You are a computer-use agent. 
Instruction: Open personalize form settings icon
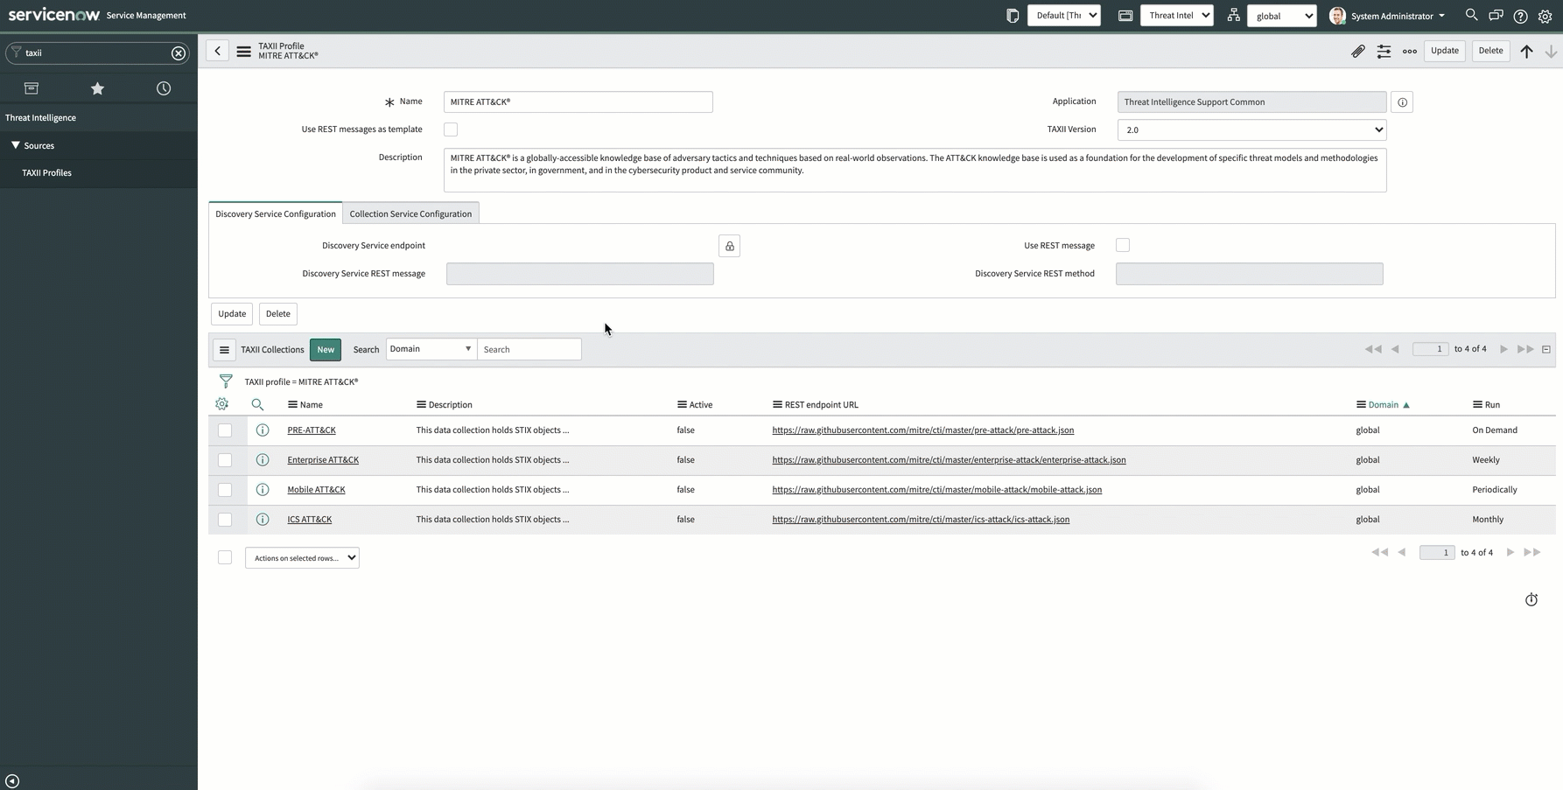coord(1384,52)
